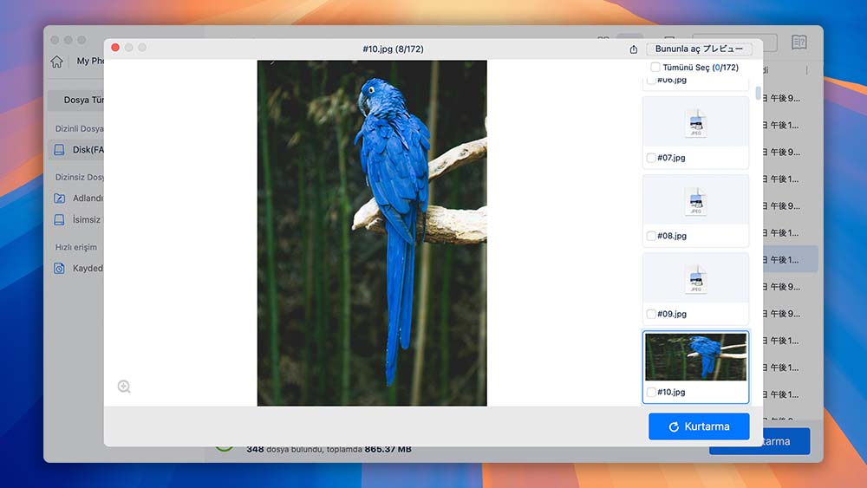Image resolution: width=867 pixels, height=488 pixels.
Task: Click the "#10.jpg (8/172)" title text
Action: coord(393,49)
